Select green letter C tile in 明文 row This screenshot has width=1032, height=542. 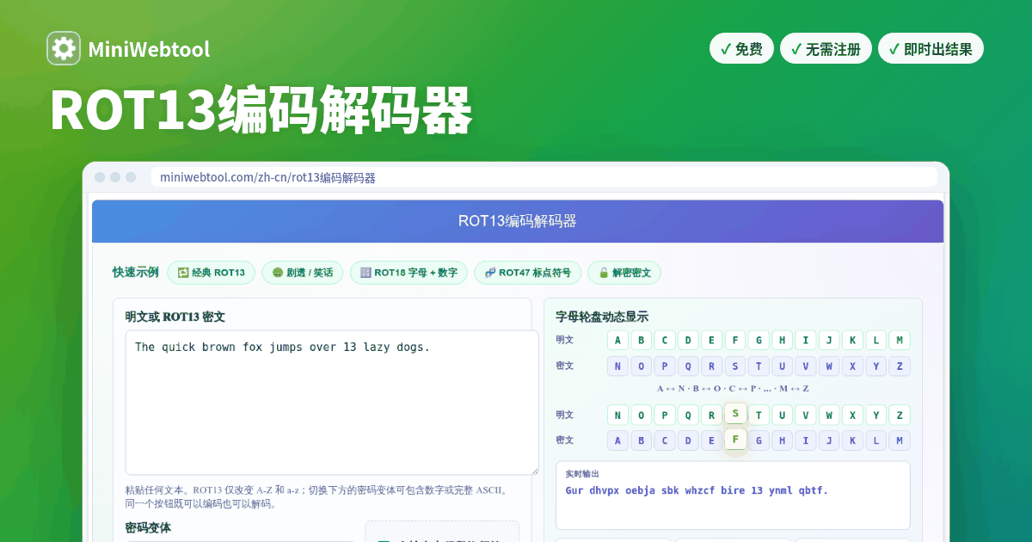click(665, 341)
